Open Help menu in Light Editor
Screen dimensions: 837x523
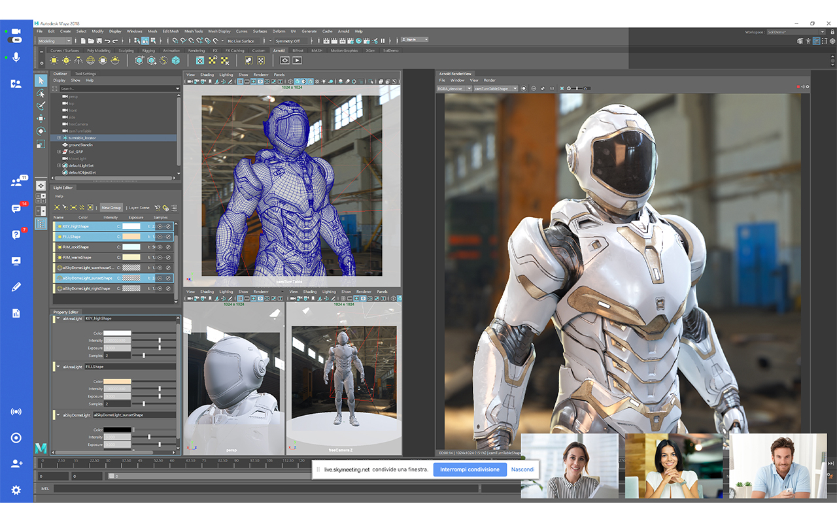[59, 196]
